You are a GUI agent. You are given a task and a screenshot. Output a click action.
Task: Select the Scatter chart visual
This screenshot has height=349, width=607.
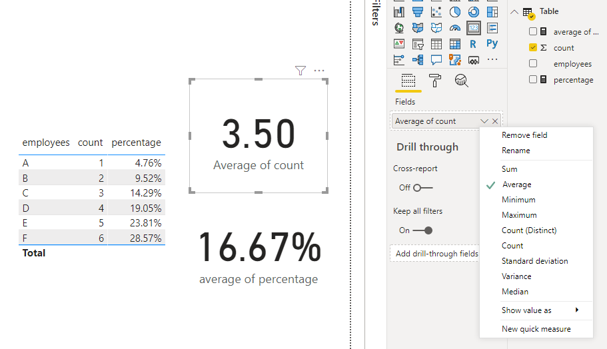(x=436, y=12)
